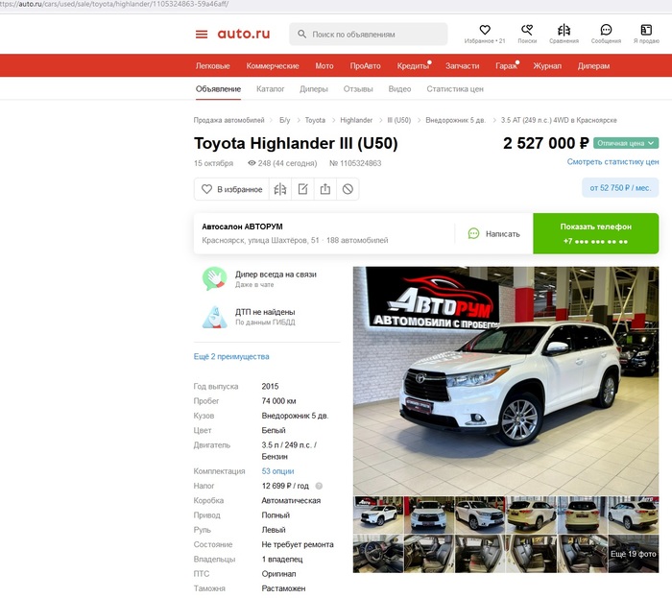Open saved Поиски icon

(x=527, y=30)
